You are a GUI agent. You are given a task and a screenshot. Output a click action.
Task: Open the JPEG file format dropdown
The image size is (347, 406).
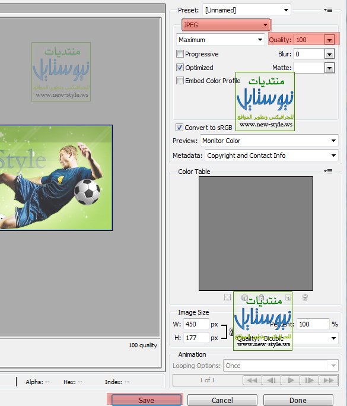[226, 25]
